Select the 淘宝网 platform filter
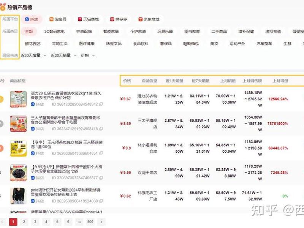This screenshot has height=228, width=304. (x=58, y=19)
